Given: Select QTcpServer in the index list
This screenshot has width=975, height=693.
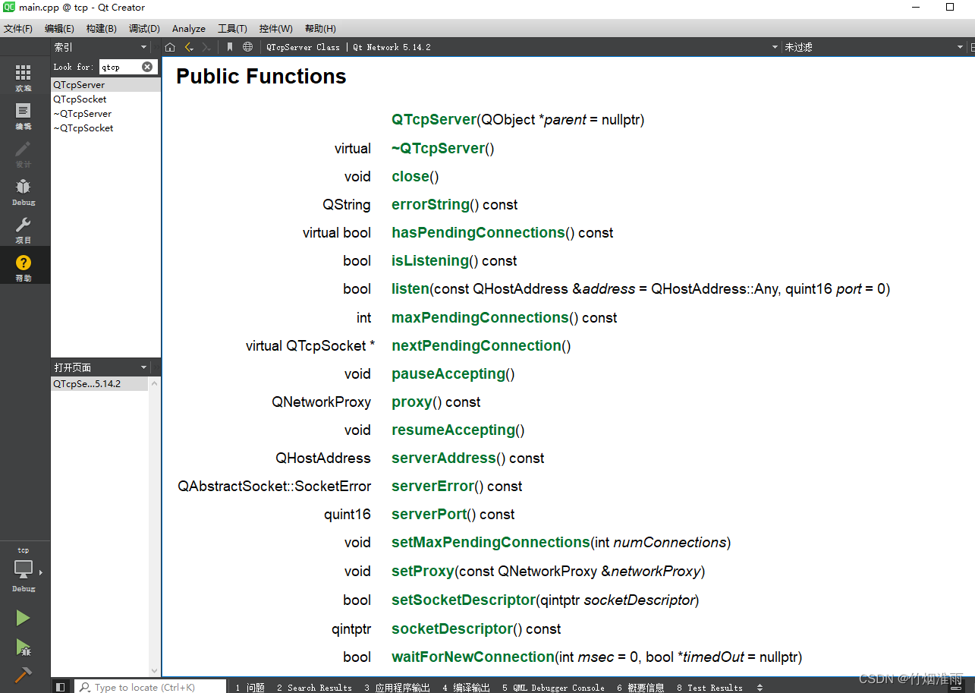Looking at the screenshot, I should 105,85.
